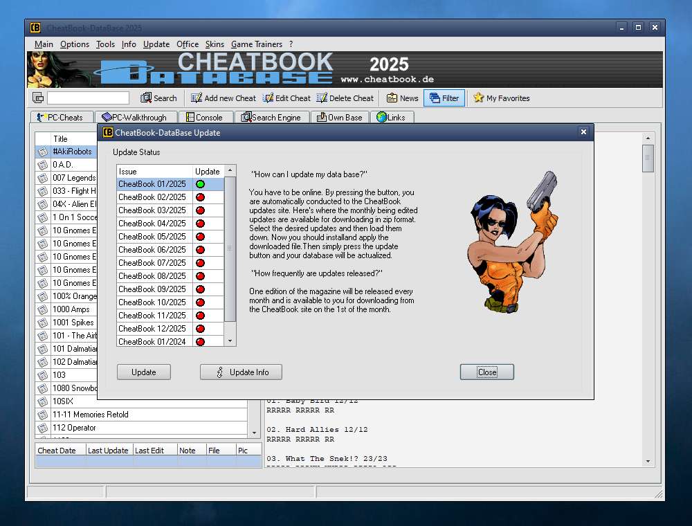Image resolution: width=692 pixels, height=526 pixels.
Task: Click the Last Update column header
Action: (109, 450)
